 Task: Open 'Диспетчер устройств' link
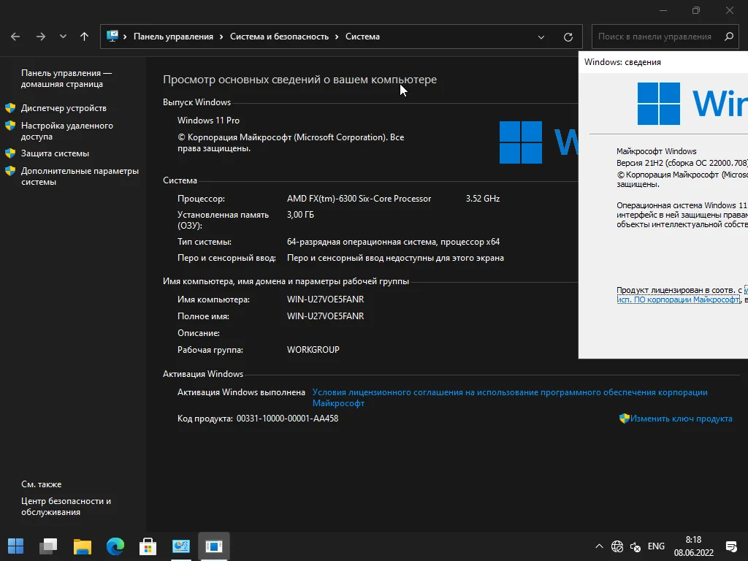pos(64,108)
